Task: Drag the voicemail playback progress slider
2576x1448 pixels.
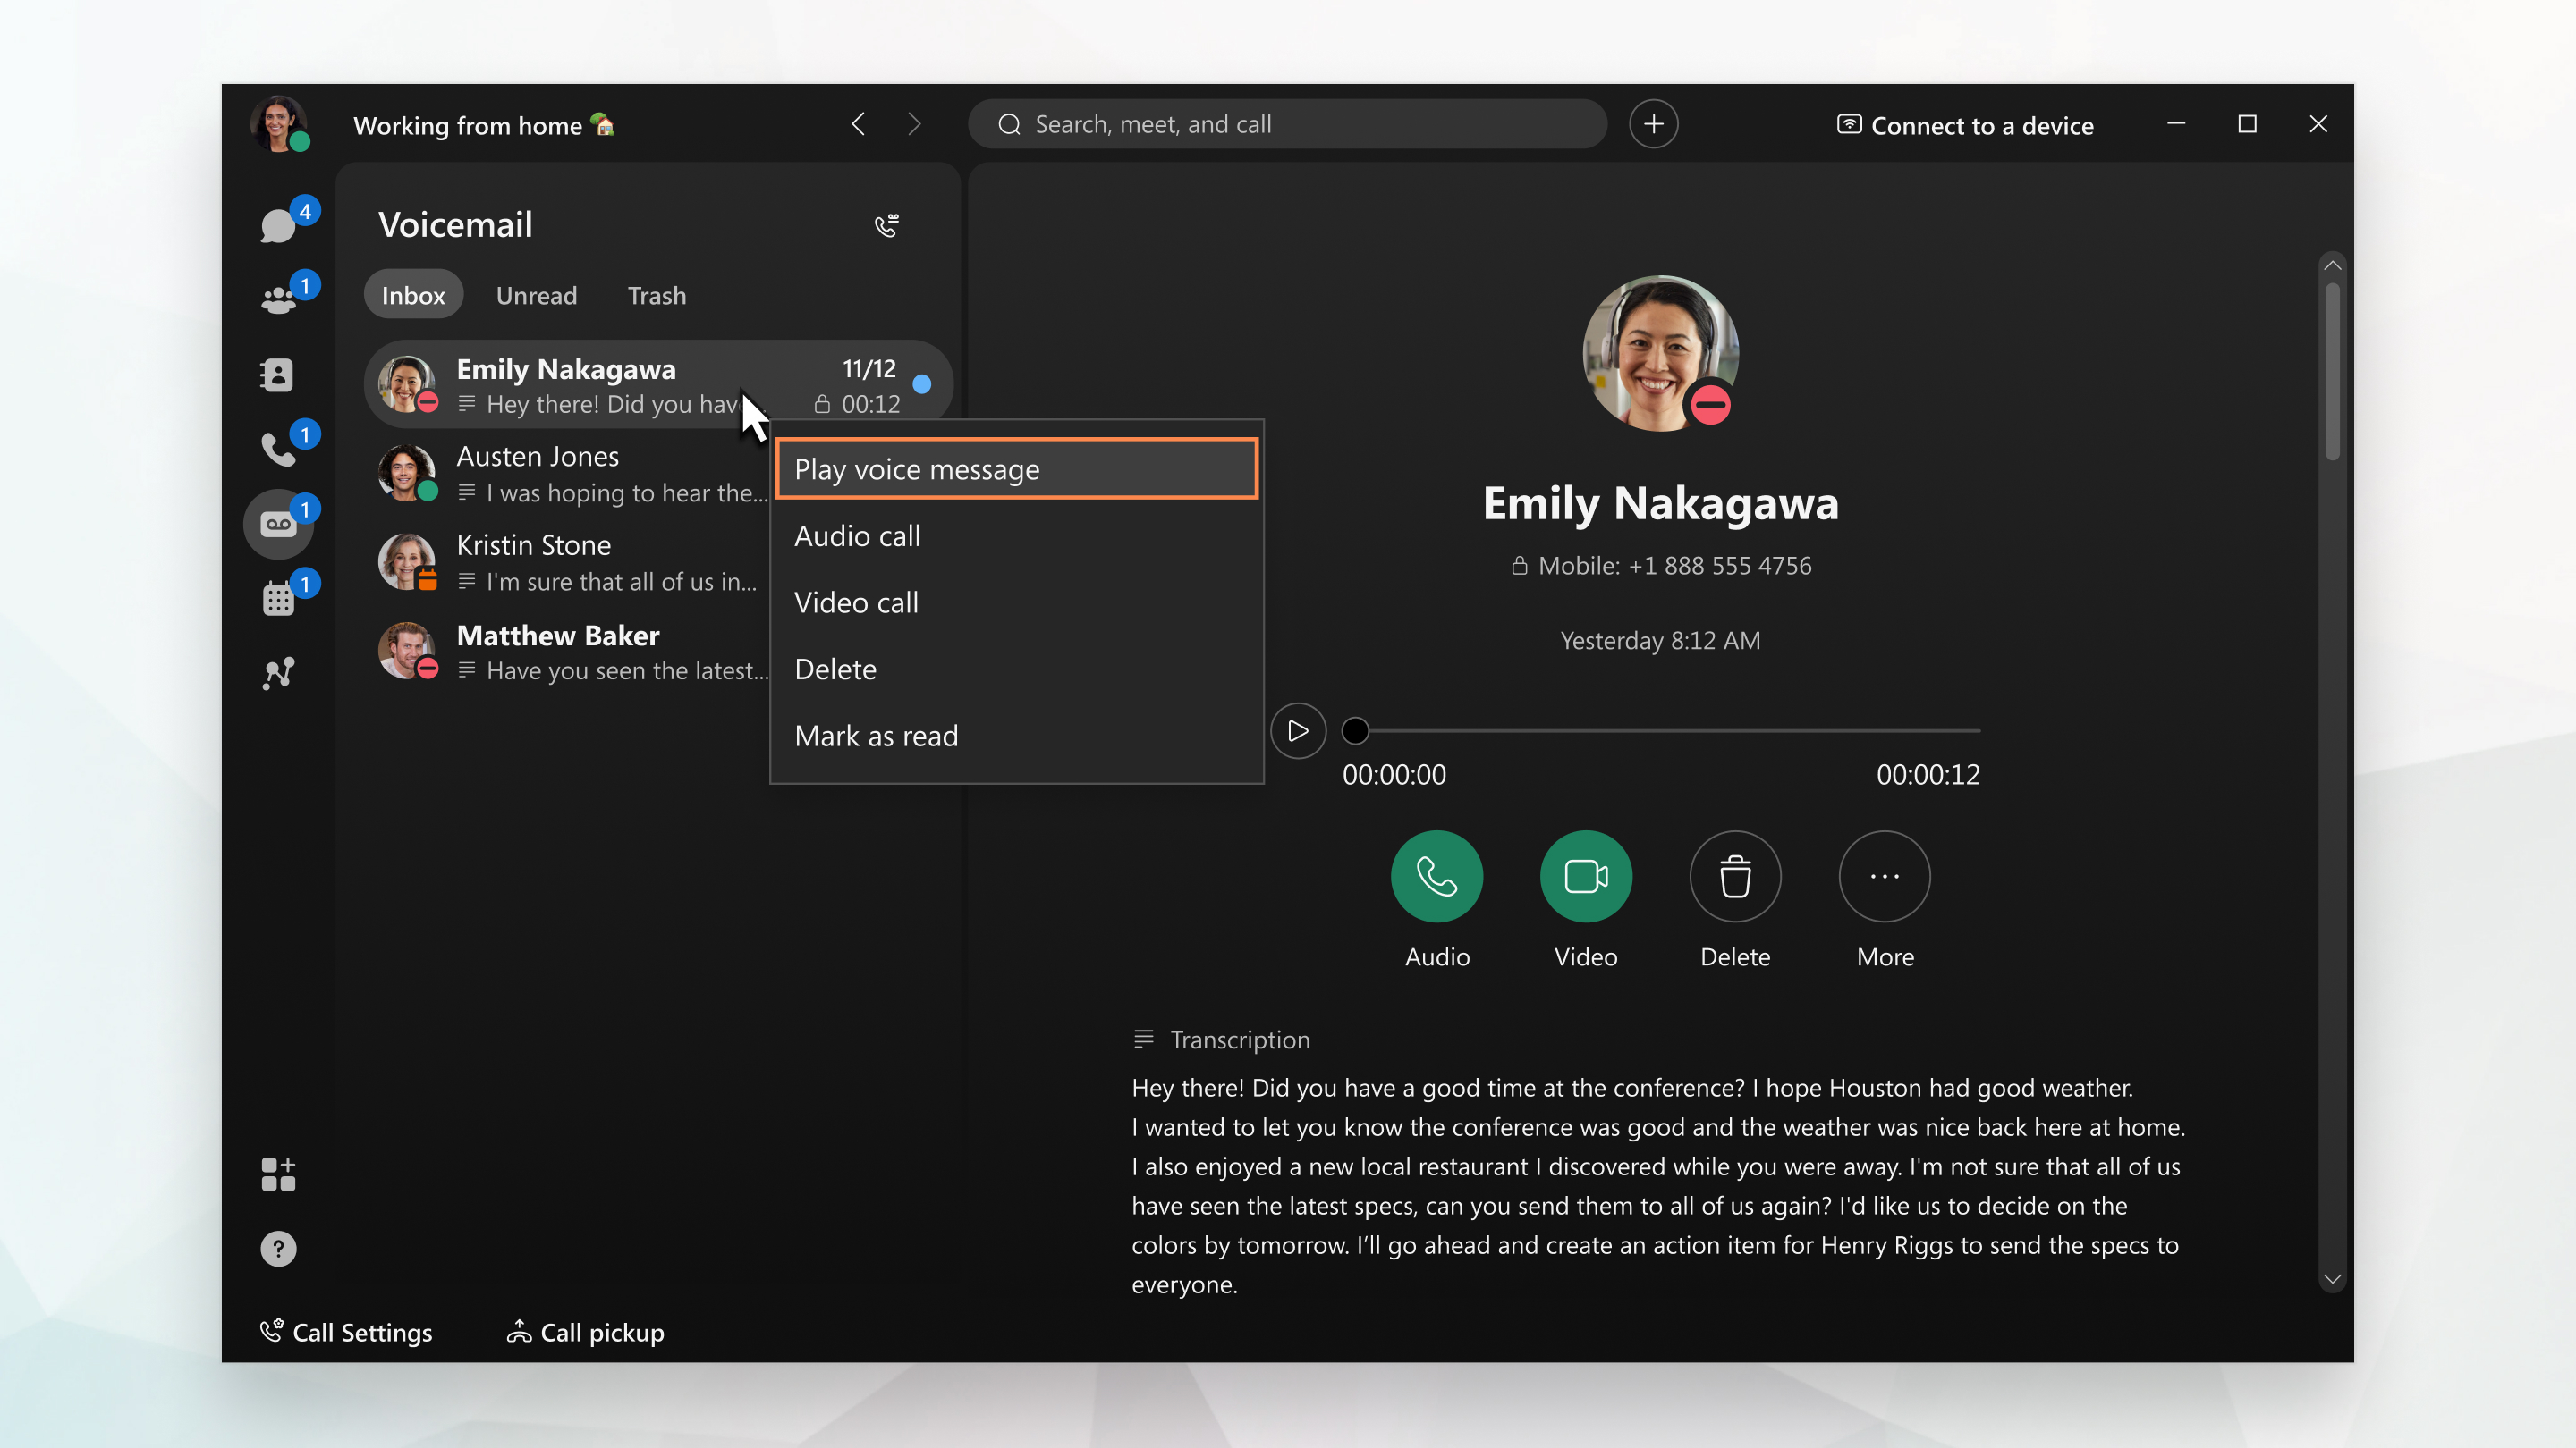Action: [x=1355, y=730]
